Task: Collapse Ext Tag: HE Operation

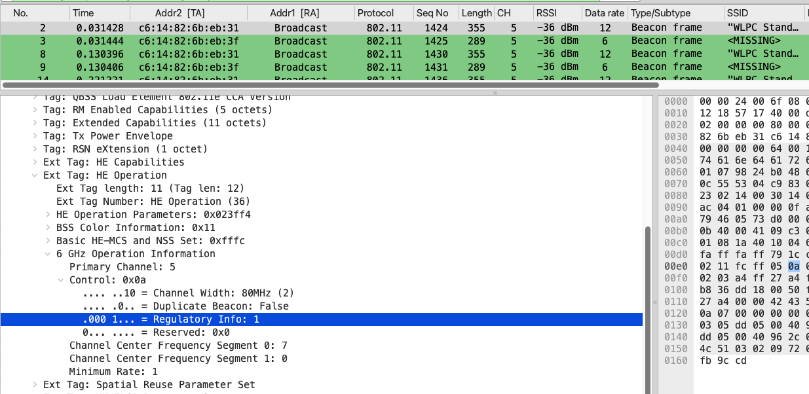Action: (x=35, y=175)
